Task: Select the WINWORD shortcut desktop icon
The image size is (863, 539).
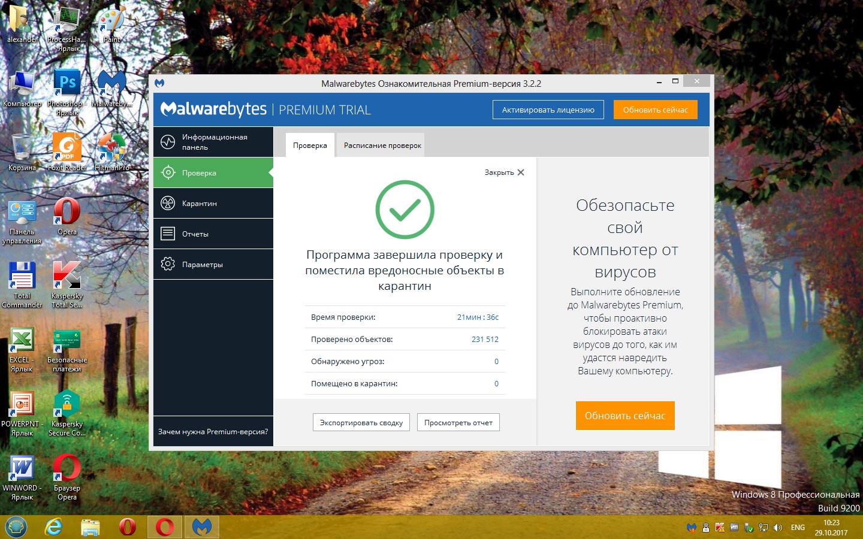Action: tap(22, 477)
